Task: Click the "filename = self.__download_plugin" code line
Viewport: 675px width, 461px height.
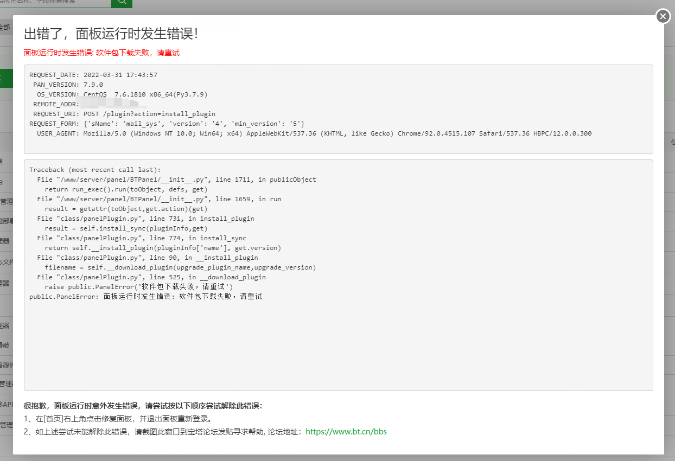Action: [180, 267]
